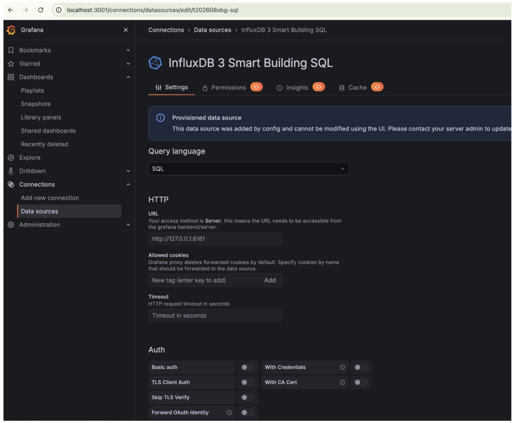This screenshot has width=513, height=423.
Task: Click the site info icon in address bar
Action: [58, 10]
